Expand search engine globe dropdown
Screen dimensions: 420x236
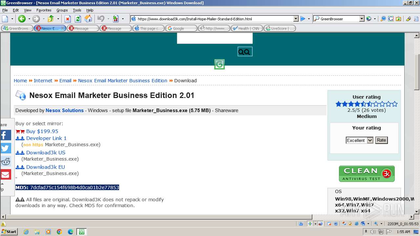click(x=375, y=19)
